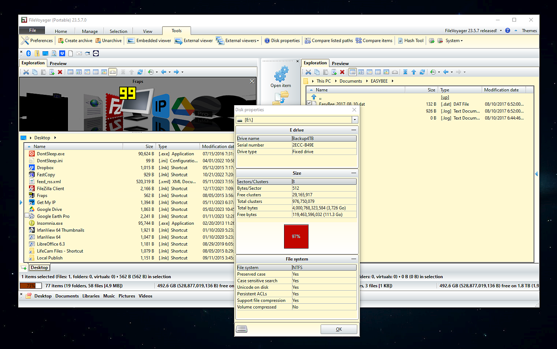Toggle right pane highlighted details view mode

[353, 72]
